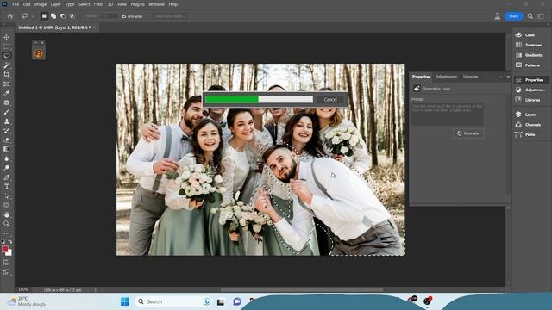Click the white background color swatch
Screen dimensions: 552x310
pyautogui.click(x=9, y=253)
